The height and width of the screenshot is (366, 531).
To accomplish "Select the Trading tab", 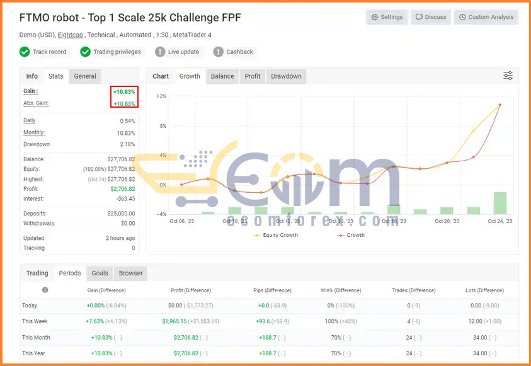I will click(37, 273).
